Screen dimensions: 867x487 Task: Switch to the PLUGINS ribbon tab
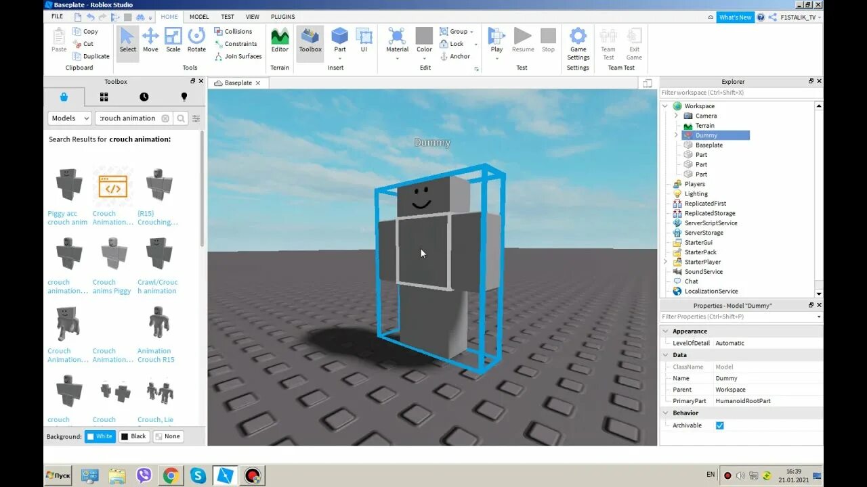click(x=282, y=16)
